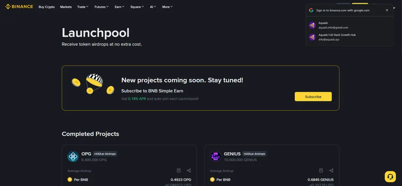Click the HODLer Airdrops tag on GENIUS
This screenshot has height=186, width=402.
(x=254, y=154)
